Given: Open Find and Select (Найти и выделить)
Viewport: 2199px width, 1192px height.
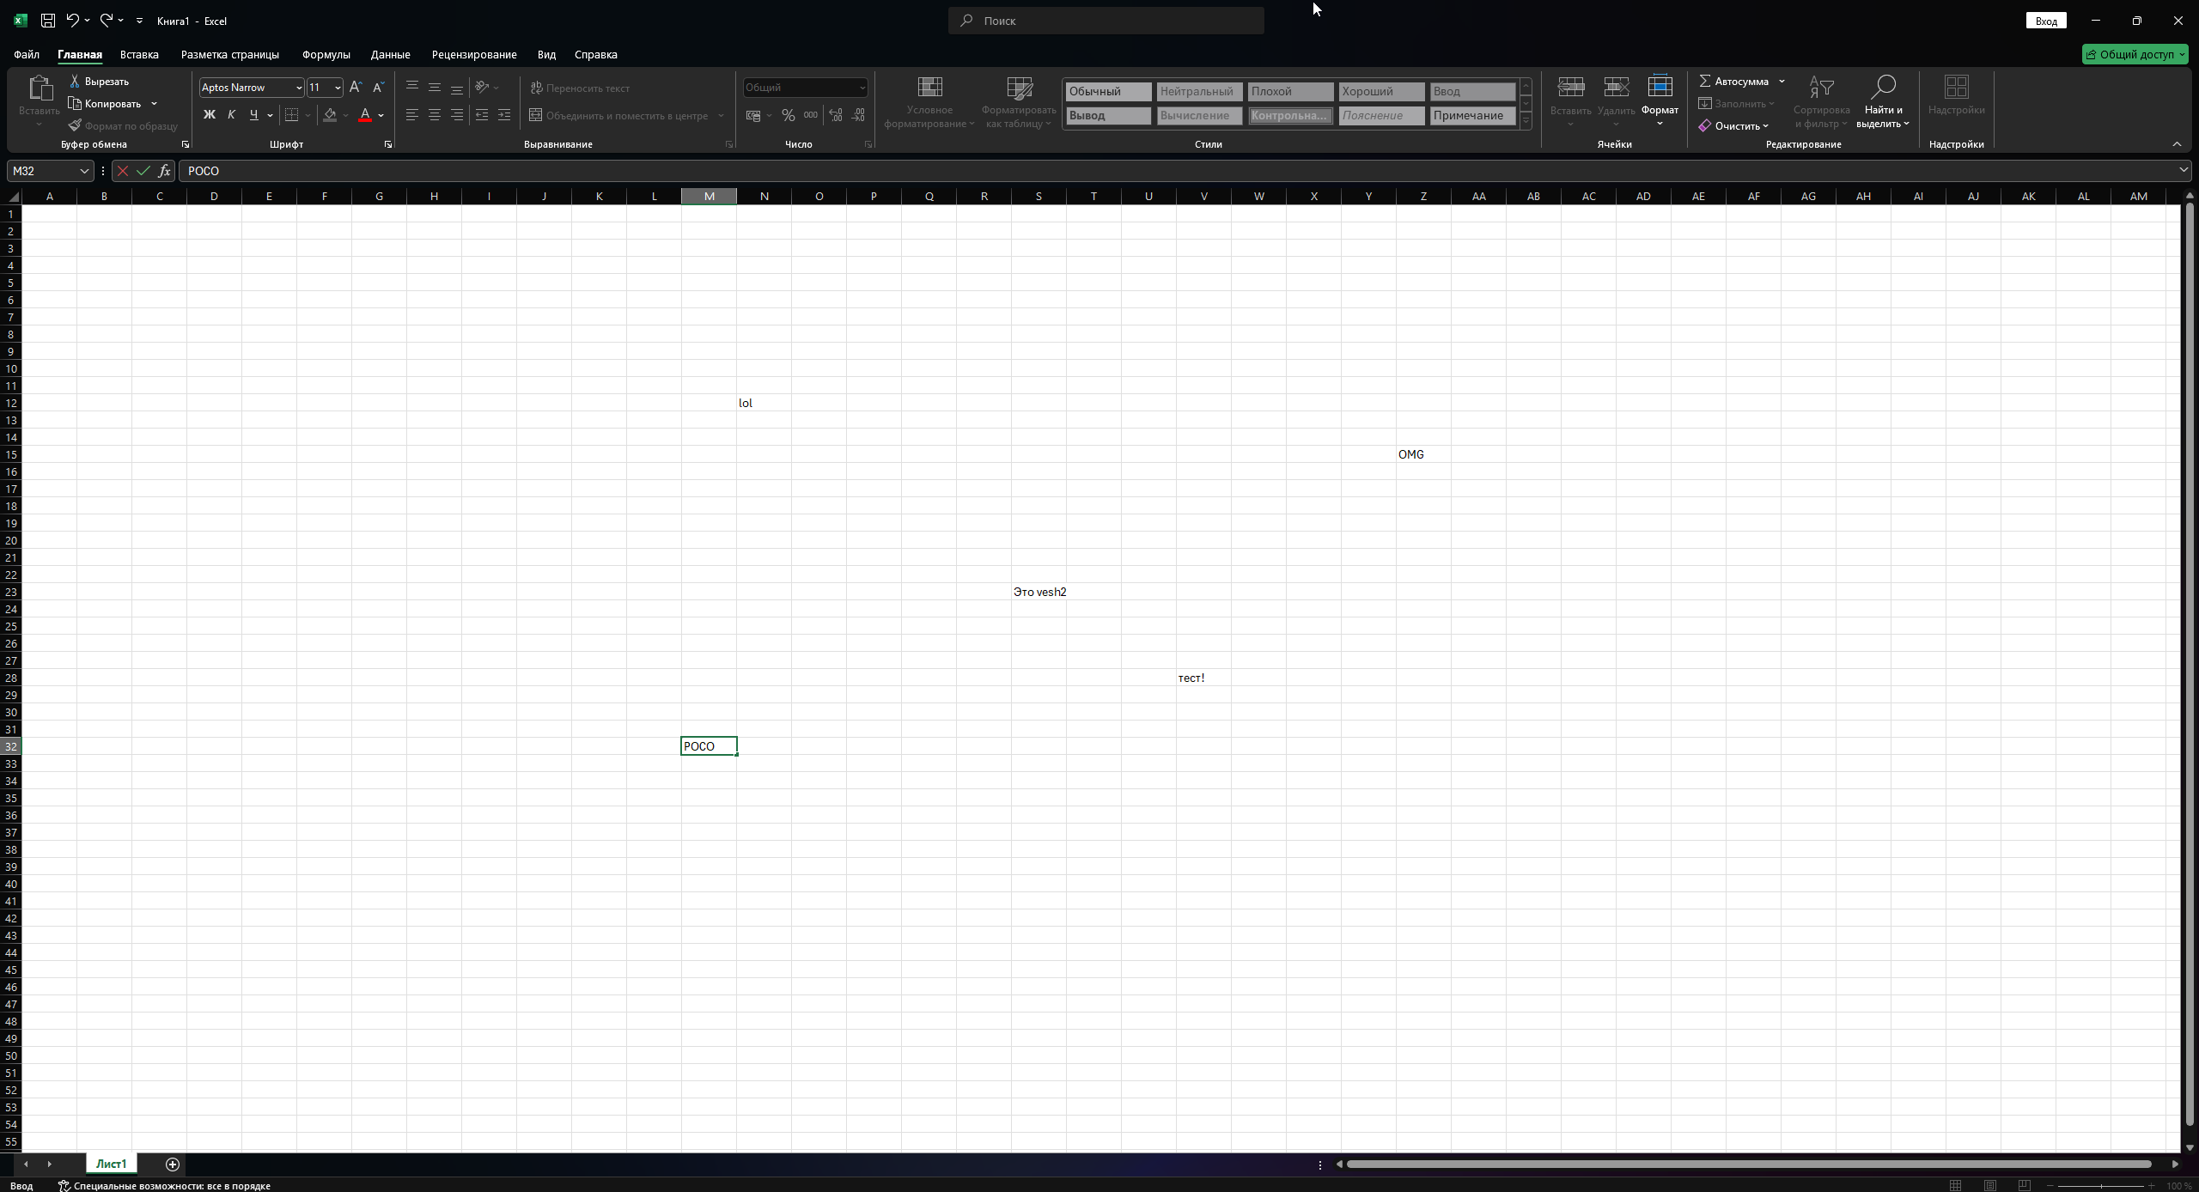Looking at the screenshot, I should point(1883,101).
